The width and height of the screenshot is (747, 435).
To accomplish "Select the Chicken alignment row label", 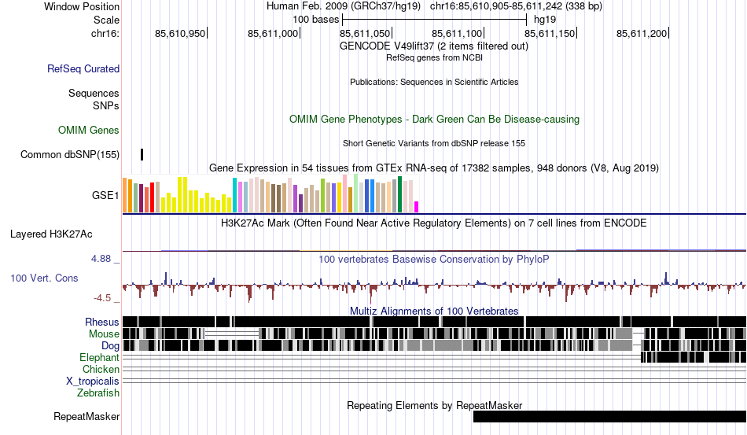I will click(x=101, y=369).
